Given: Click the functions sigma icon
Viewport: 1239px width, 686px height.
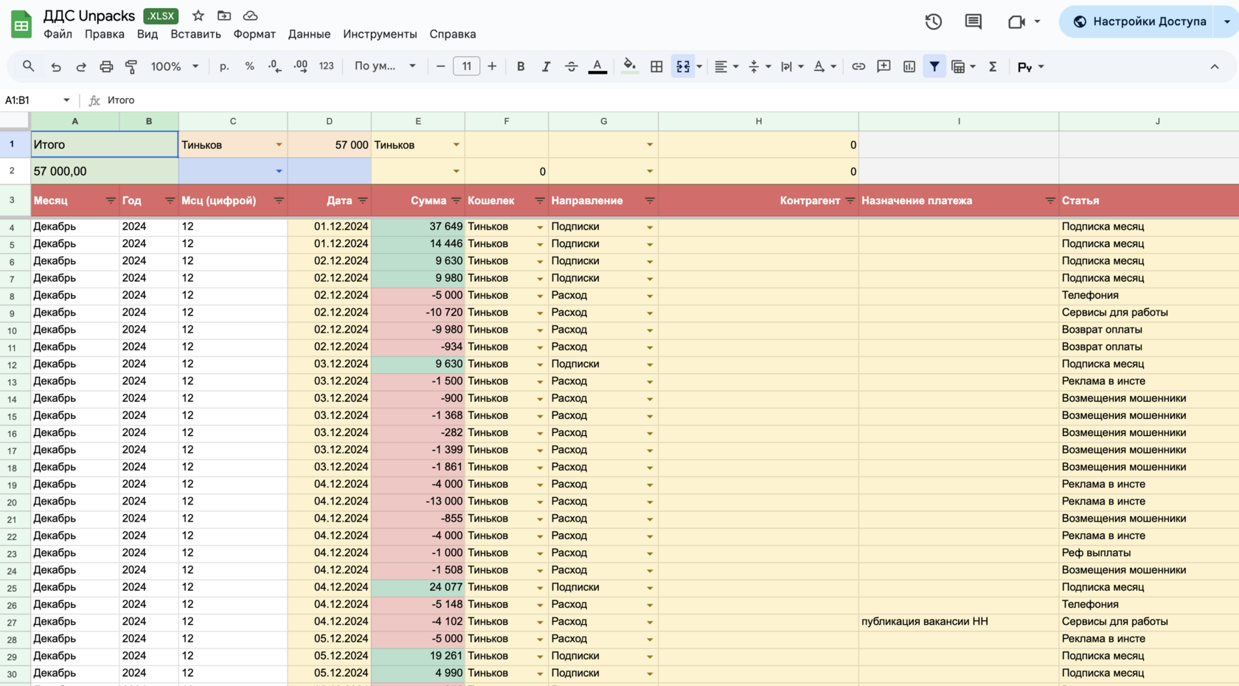Looking at the screenshot, I should click(993, 66).
